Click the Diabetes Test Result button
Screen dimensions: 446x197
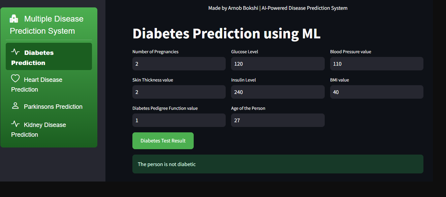(x=163, y=141)
